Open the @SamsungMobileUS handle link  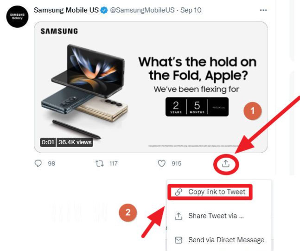(x=142, y=10)
